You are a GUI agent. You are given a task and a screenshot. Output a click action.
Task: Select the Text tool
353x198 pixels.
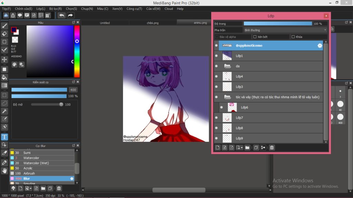(x=4, y=137)
